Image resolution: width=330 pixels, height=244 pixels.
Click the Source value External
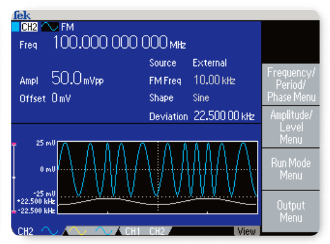[210, 63]
